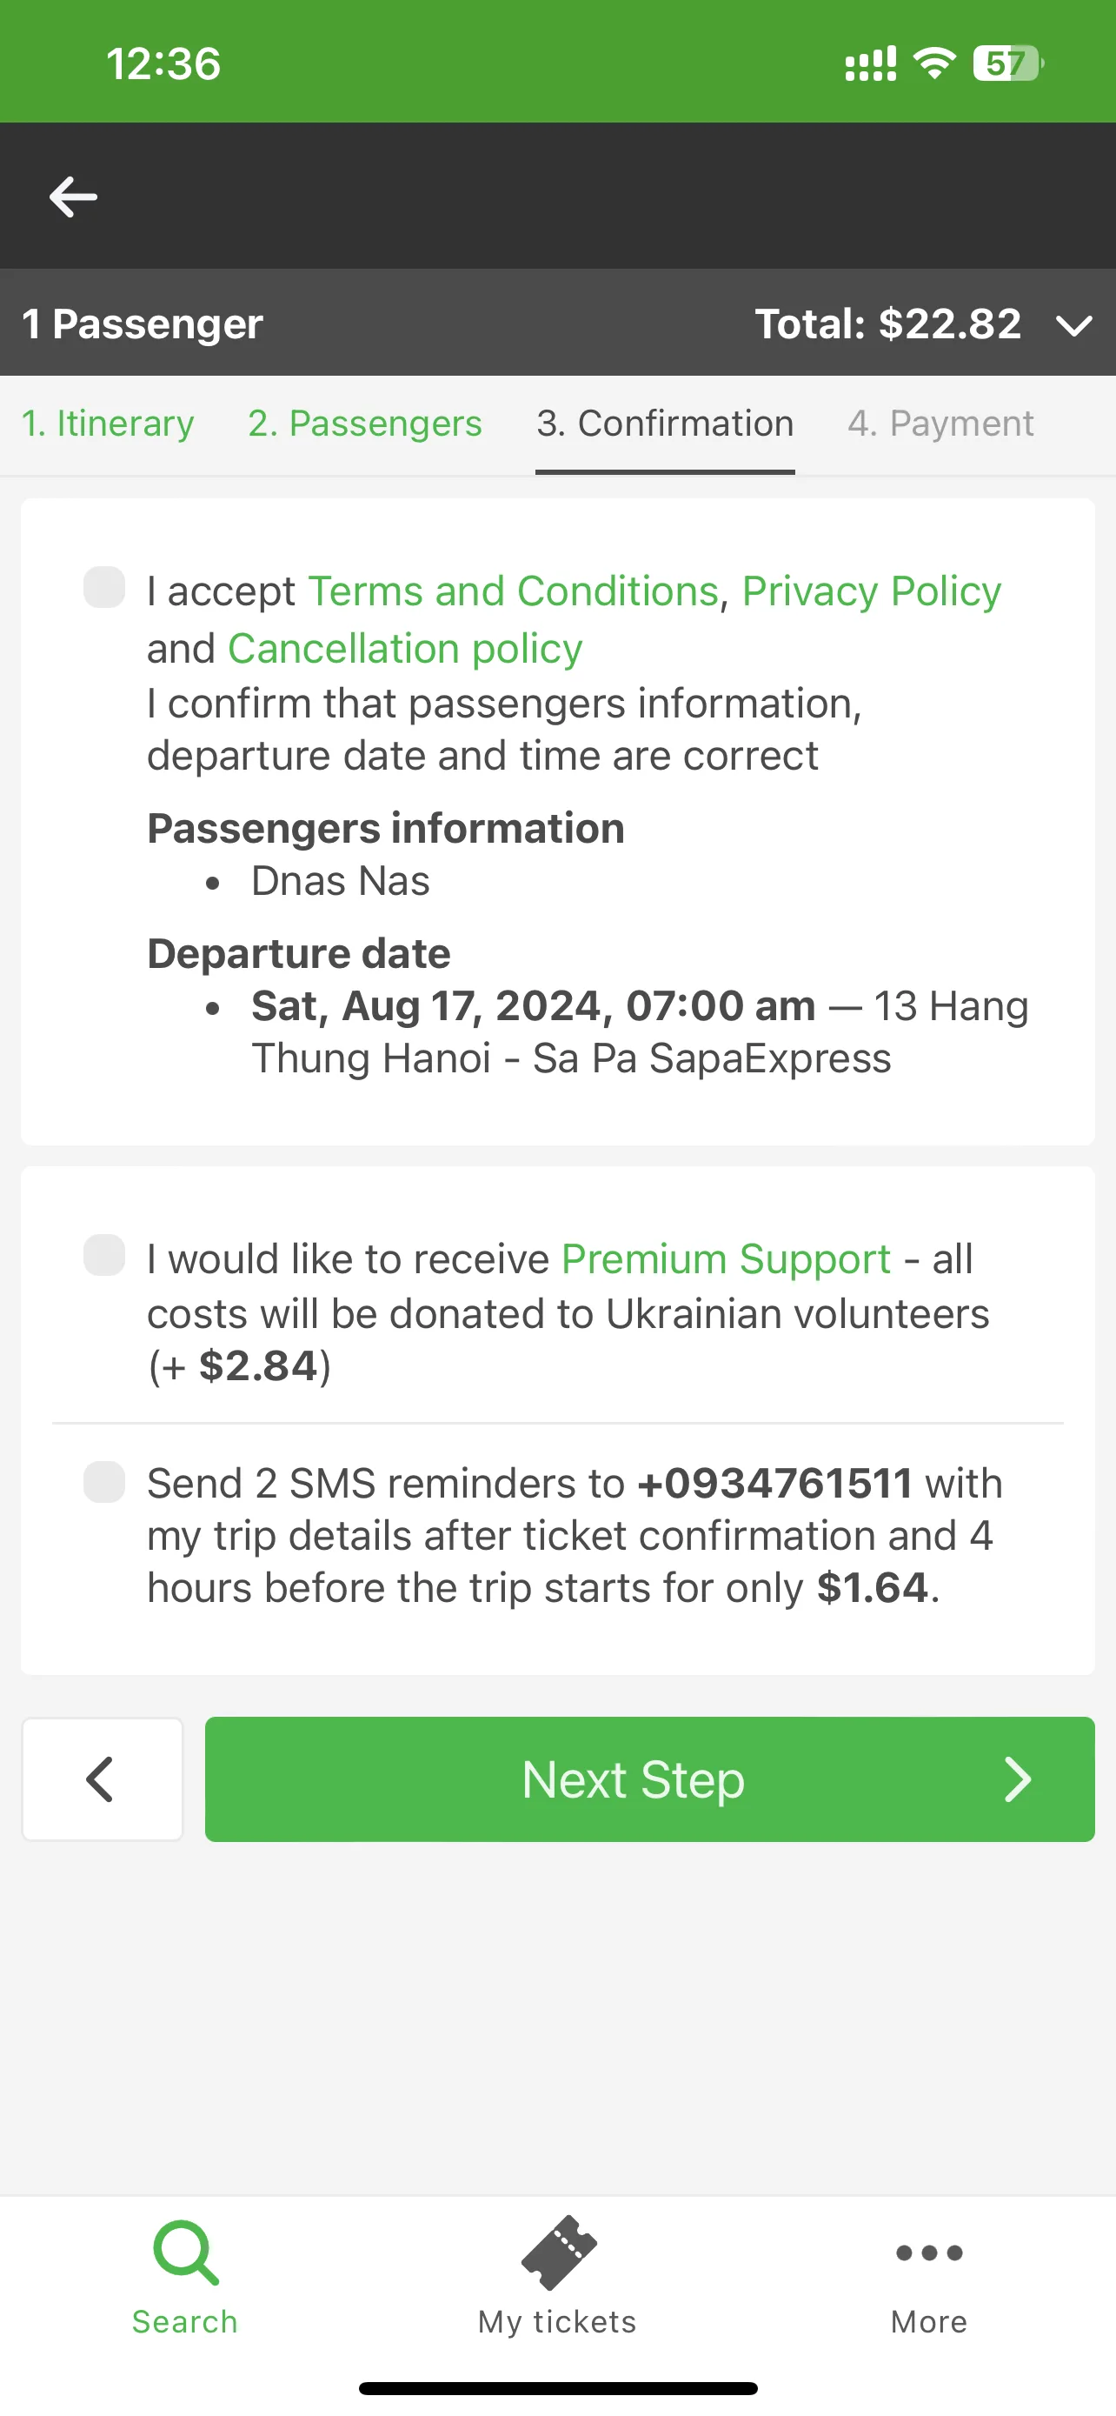
Task: Tap the arrow on Next Step button
Action: 1018,1779
